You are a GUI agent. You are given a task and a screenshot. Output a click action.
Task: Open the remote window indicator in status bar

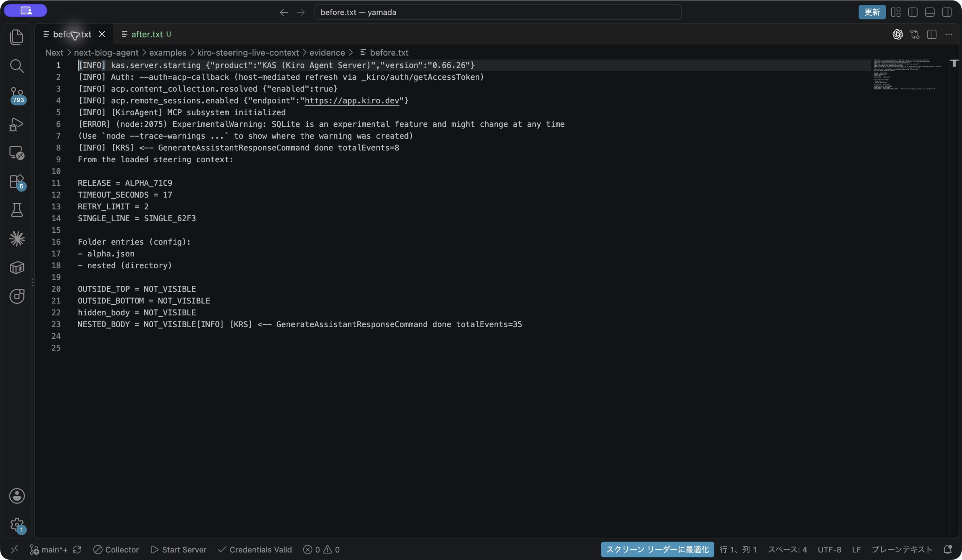(15, 549)
